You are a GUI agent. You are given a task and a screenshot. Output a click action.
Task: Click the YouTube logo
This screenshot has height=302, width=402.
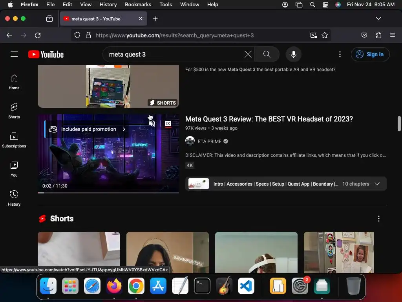pos(46,54)
